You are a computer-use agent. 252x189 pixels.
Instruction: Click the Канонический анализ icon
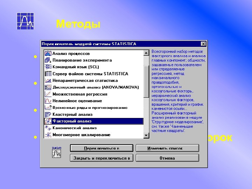click(x=48, y=128)
